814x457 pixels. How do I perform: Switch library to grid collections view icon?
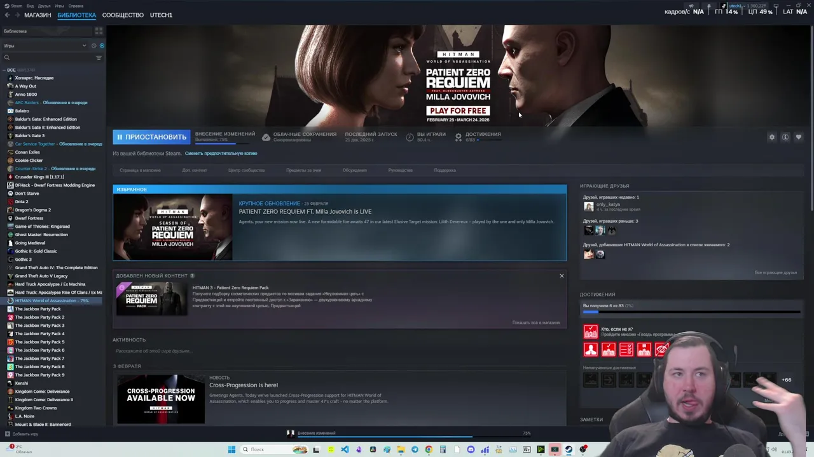pos(99,31)
